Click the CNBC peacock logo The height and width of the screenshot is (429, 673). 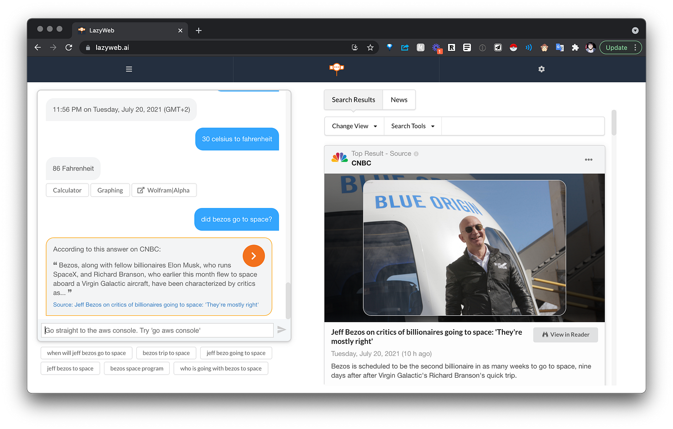(340, 158)
